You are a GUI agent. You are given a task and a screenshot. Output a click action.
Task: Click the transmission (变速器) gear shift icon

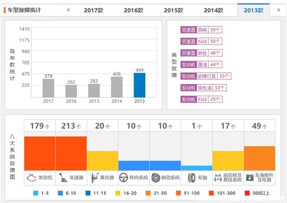[62, 178]
